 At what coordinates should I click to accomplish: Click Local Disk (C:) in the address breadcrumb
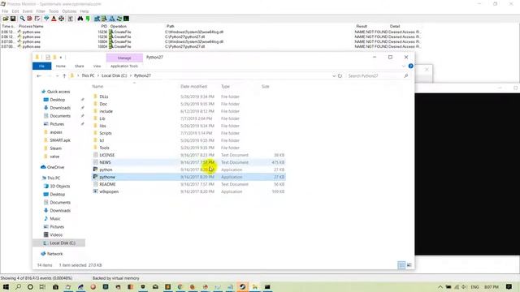pyautogui.click(x=114, y=75)
